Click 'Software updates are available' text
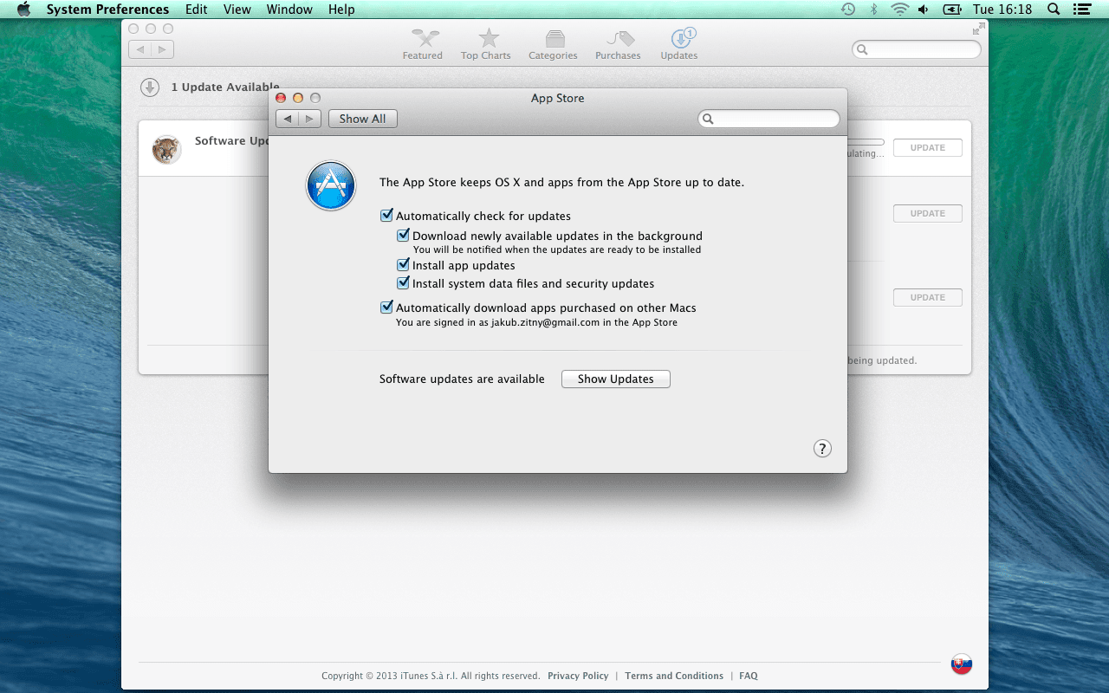1109x693 pixels. click(462, 379)
